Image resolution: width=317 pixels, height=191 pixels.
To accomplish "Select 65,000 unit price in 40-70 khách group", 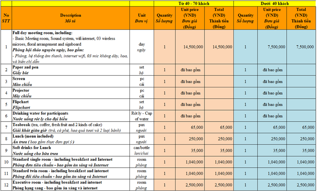I will (190, 127).
